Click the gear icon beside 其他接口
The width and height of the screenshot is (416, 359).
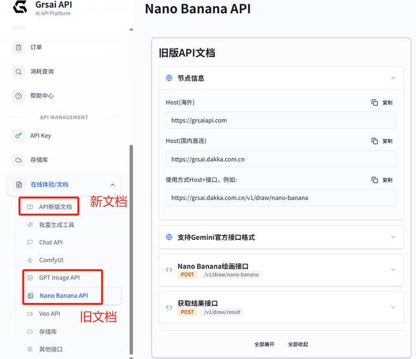point(30,349)
